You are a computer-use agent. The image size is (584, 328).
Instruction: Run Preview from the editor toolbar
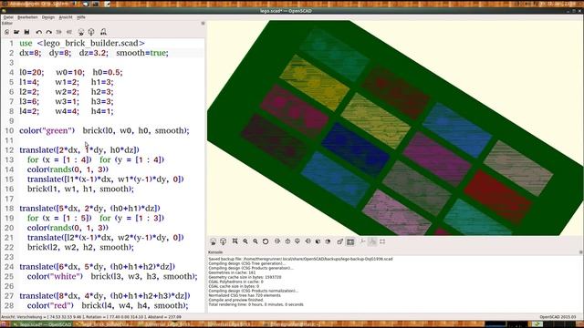(81, 32)
